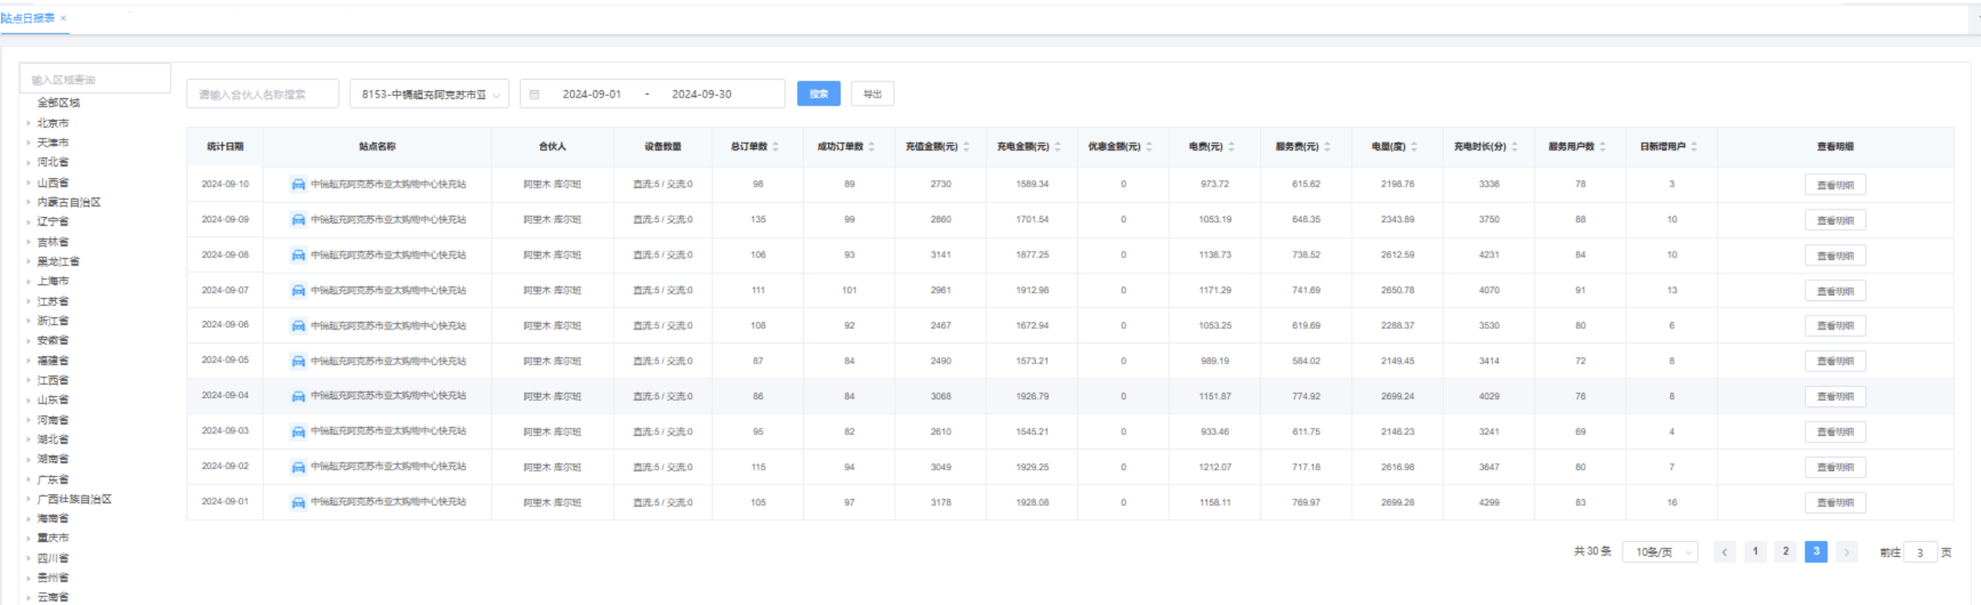The image size is (1981, 605).
Task: Go to page 1
Action: (1755, 552)
